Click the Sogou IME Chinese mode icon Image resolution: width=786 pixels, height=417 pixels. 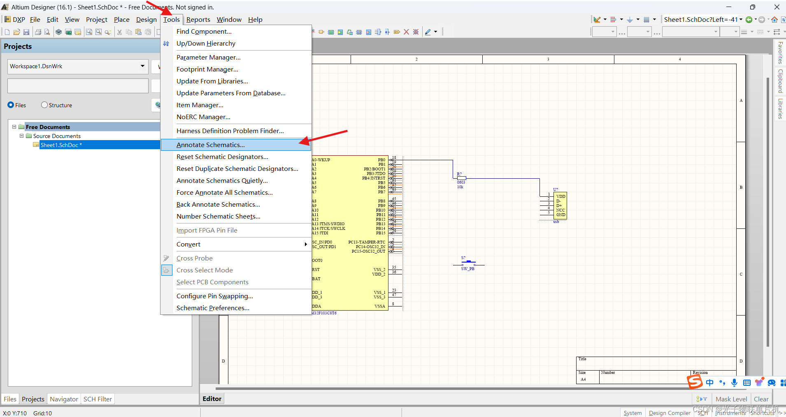(710, 383)
